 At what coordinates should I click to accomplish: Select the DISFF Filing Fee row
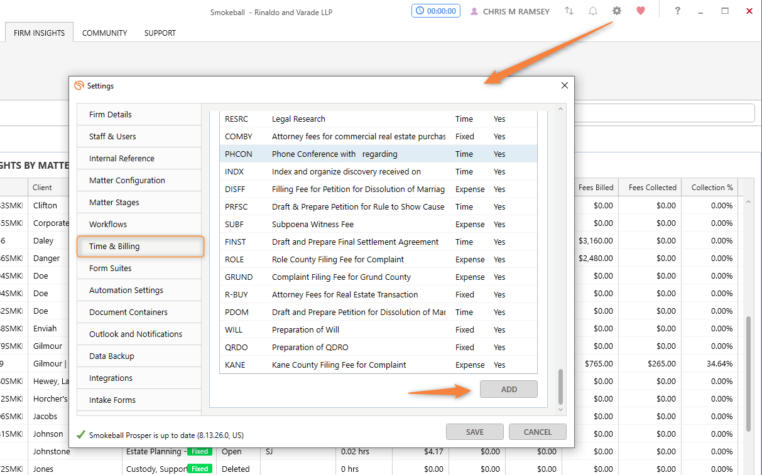378,189
